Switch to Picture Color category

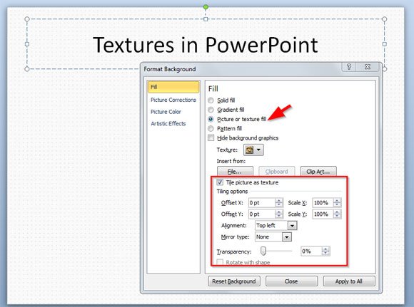pos(166,112)
